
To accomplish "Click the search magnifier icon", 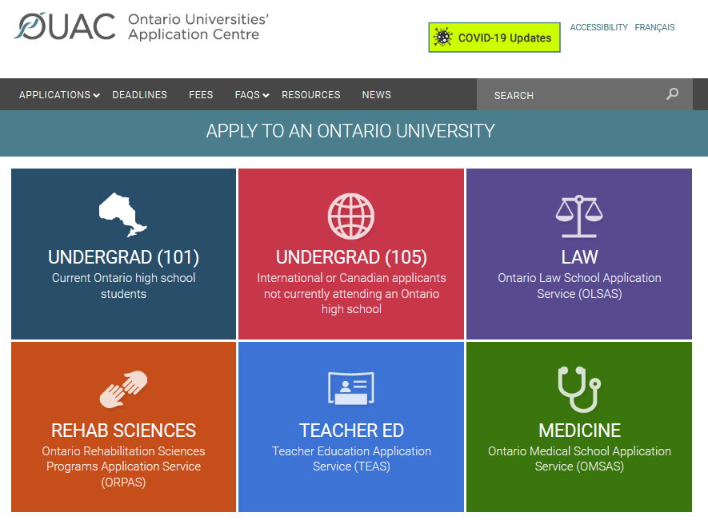I will point(672,93).
